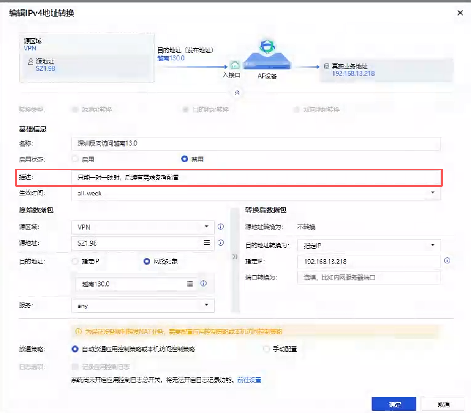Collapse the topology diagram with double-chevron icon
471x413 pixels.
(237, 92)
